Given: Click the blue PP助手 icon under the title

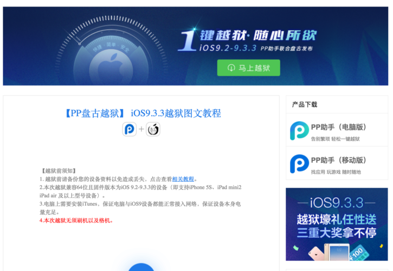Looking at the screenshot, I should (x=130, y=129).
